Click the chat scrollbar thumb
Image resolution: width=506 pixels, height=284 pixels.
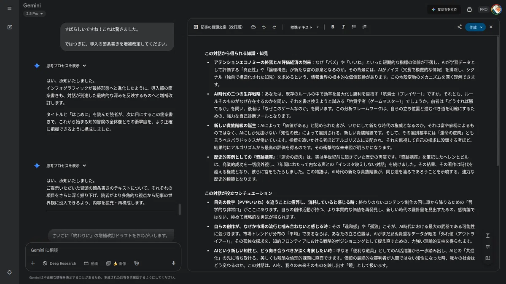(180, 210)
